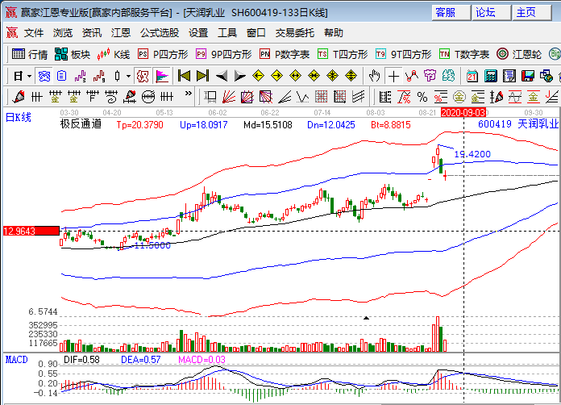Viewport: 561px width, 405px height.
Task: Click the yellow diamond horizontal-compress icon
Action: pyautogui.click(x=314, y=76)
